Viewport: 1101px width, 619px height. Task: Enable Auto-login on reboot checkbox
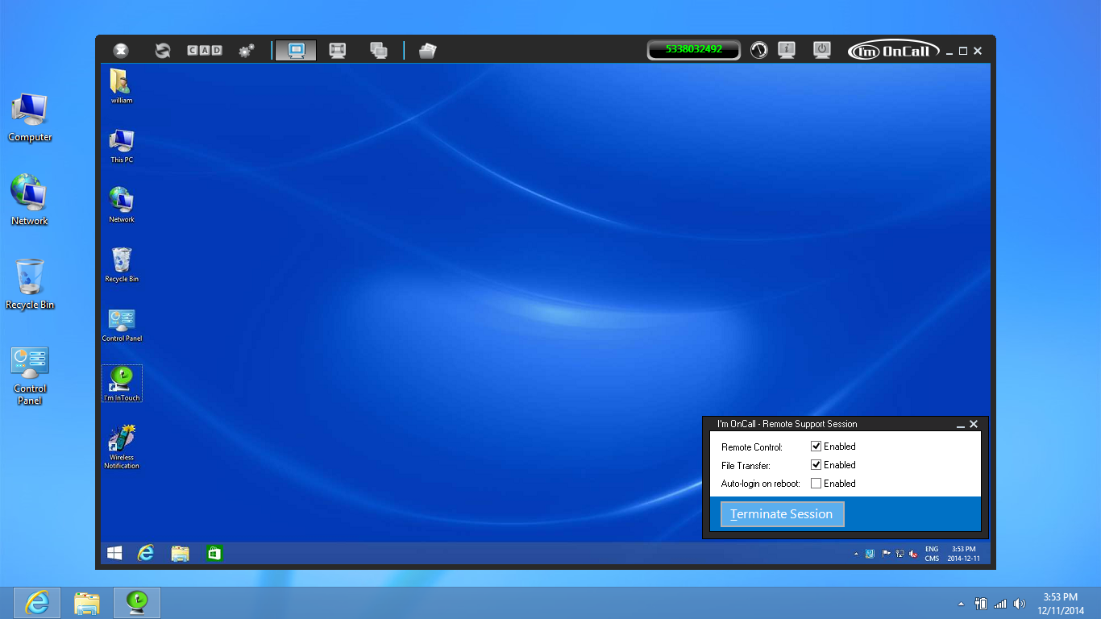pyautogui.click(x=816, y=484)
